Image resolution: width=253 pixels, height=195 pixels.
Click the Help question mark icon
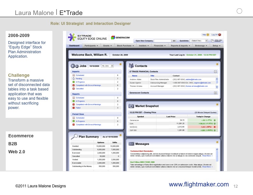(x=208, y=35)
